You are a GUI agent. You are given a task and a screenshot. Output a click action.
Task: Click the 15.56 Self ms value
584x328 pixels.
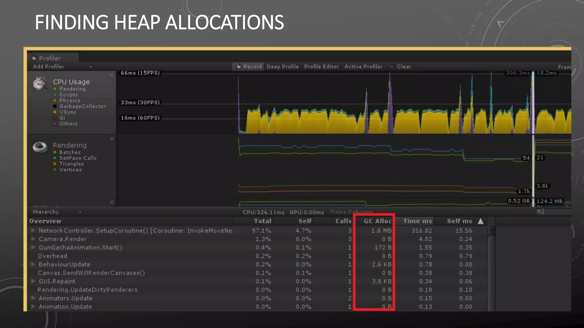click(463, 231)
